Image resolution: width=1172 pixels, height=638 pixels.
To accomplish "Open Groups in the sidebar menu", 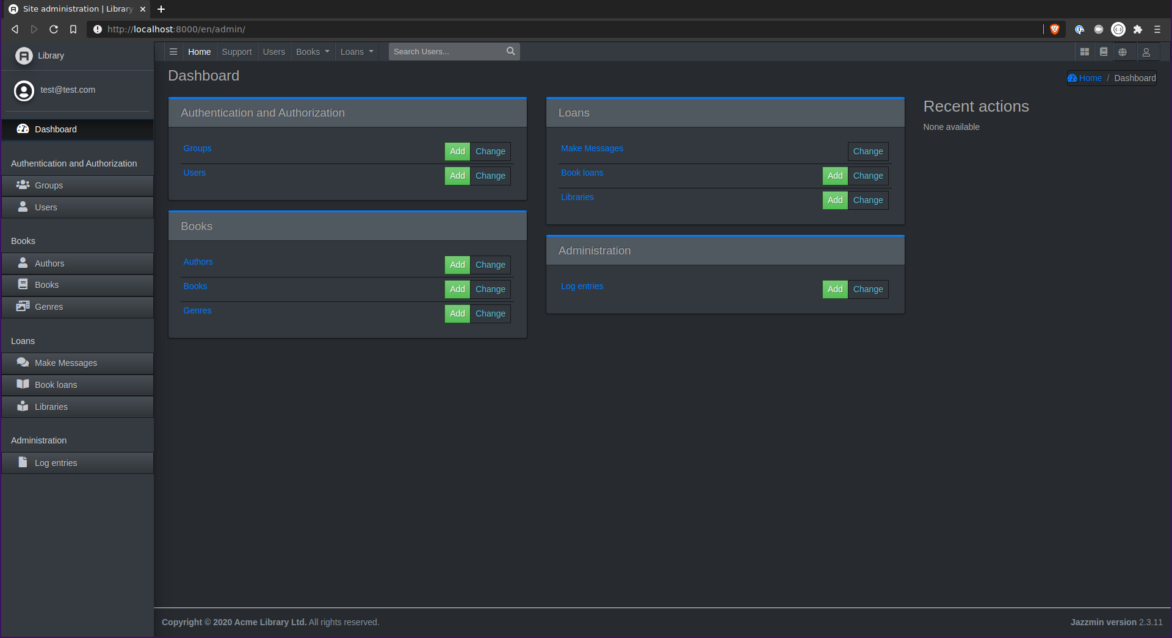I will pyautogui.click(x=78, y=185).
